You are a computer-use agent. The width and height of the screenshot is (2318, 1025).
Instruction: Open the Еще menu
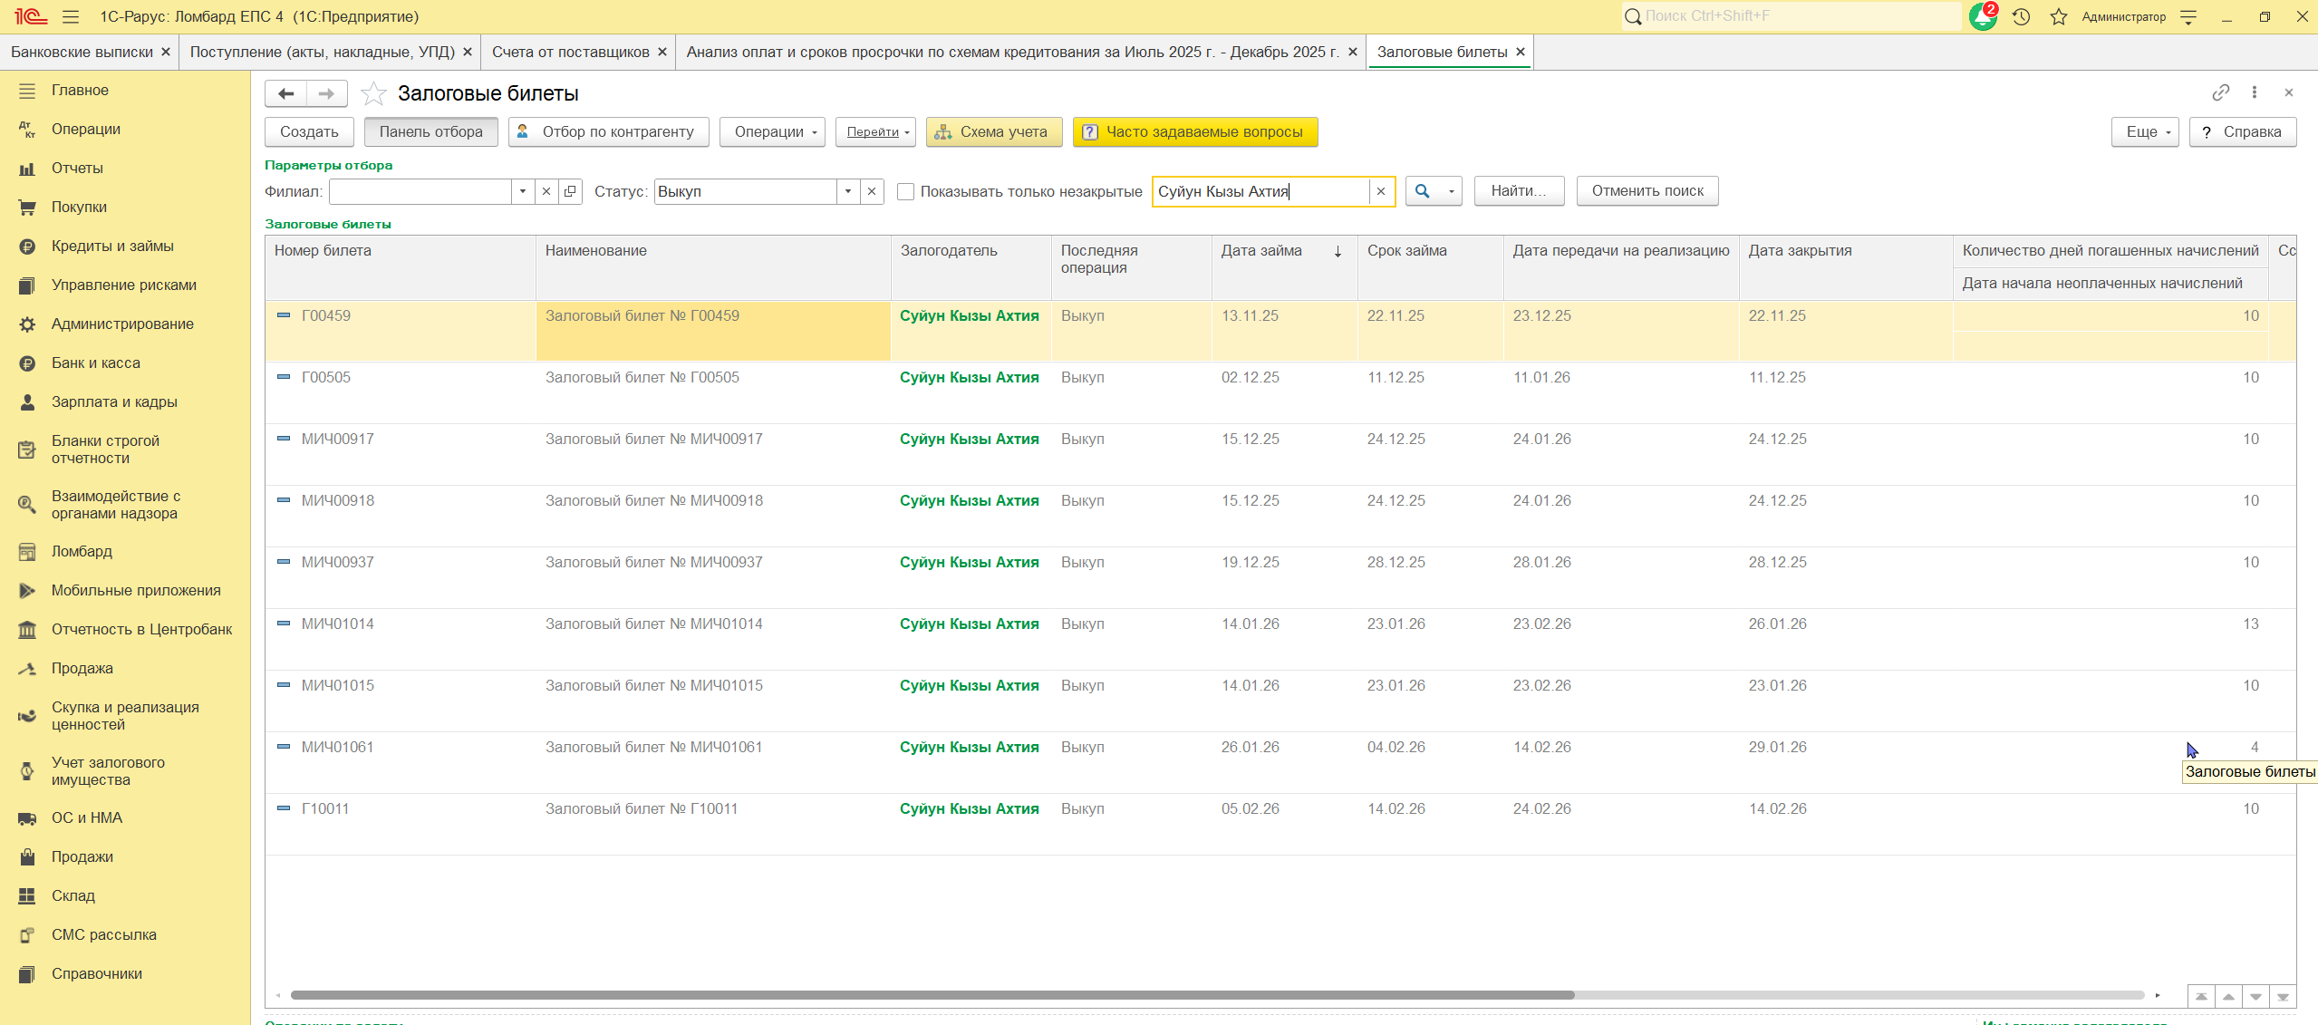pos(2144,131)
